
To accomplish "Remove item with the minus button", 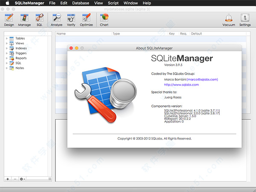I will click(x=15, y=179).
